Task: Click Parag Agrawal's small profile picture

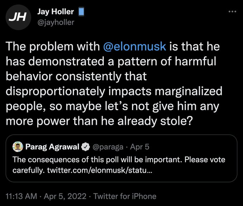Action: (17, 146)
